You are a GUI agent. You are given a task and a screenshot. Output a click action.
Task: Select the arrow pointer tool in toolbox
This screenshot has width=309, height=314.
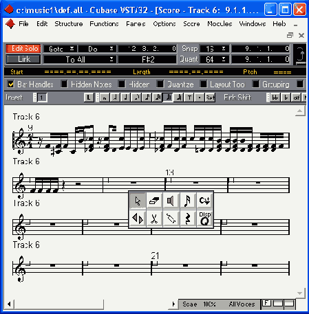point(138,201)
